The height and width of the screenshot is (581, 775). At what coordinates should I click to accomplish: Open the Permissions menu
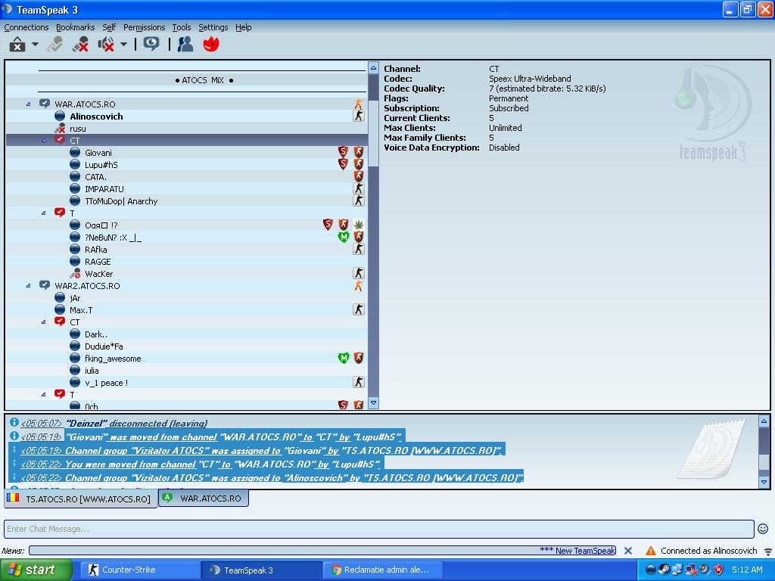pos(144,27)
